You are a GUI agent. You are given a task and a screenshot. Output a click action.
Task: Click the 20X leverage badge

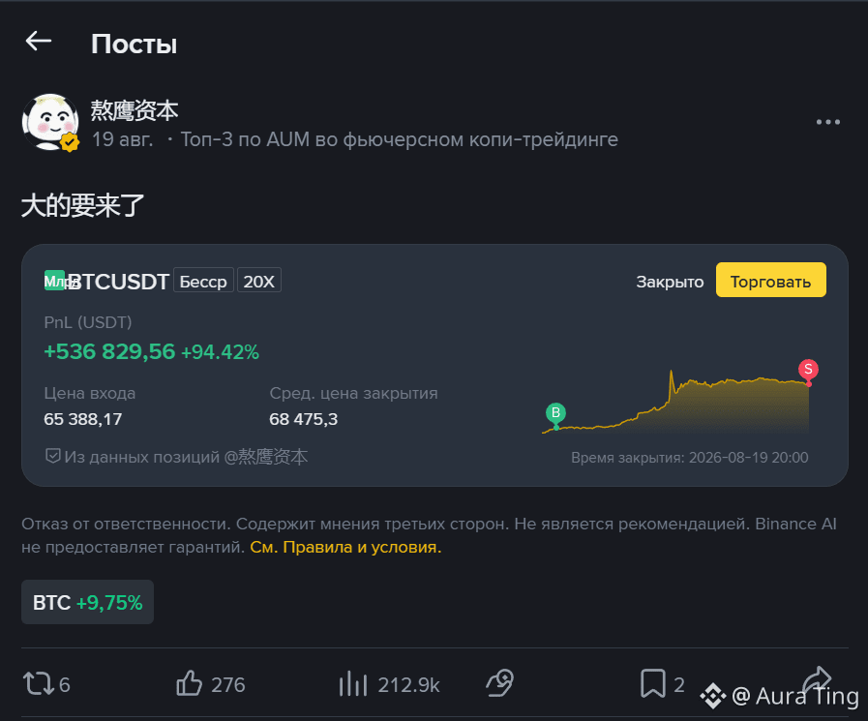259,281
